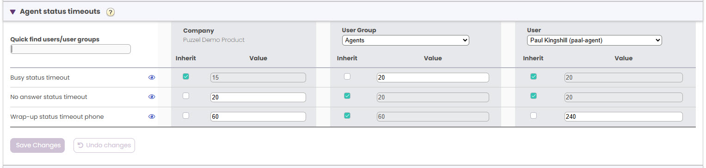
Task: Click eye icon for No answer status timeout
Action: click(x=152, y=97)
